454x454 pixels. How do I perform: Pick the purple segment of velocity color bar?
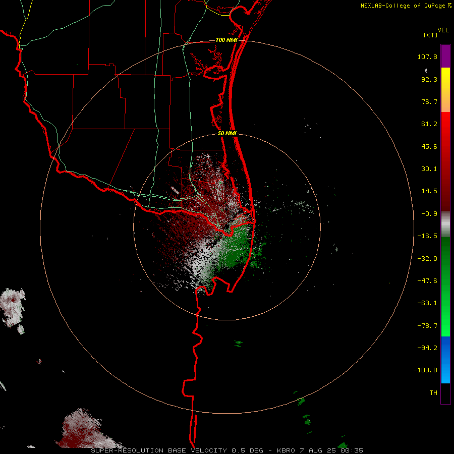pyautogui.click(x=445, y=56)
